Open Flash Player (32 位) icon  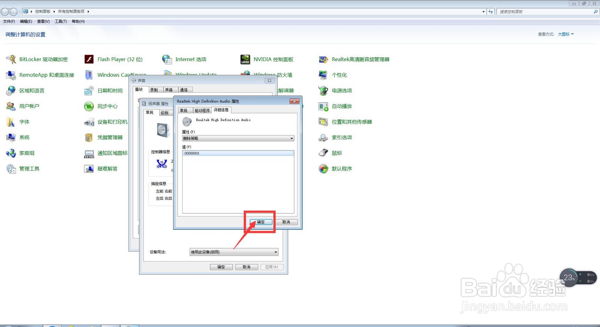coord(89,59)
